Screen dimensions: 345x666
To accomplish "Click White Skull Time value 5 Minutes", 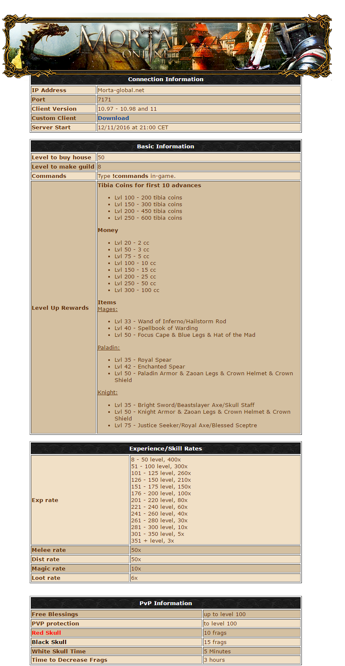I will (x=217, y=652).
